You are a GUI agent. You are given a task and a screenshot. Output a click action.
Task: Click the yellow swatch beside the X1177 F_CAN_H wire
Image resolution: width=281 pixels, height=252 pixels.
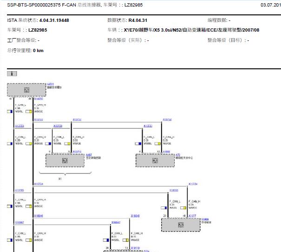click(x=183, y=208)
